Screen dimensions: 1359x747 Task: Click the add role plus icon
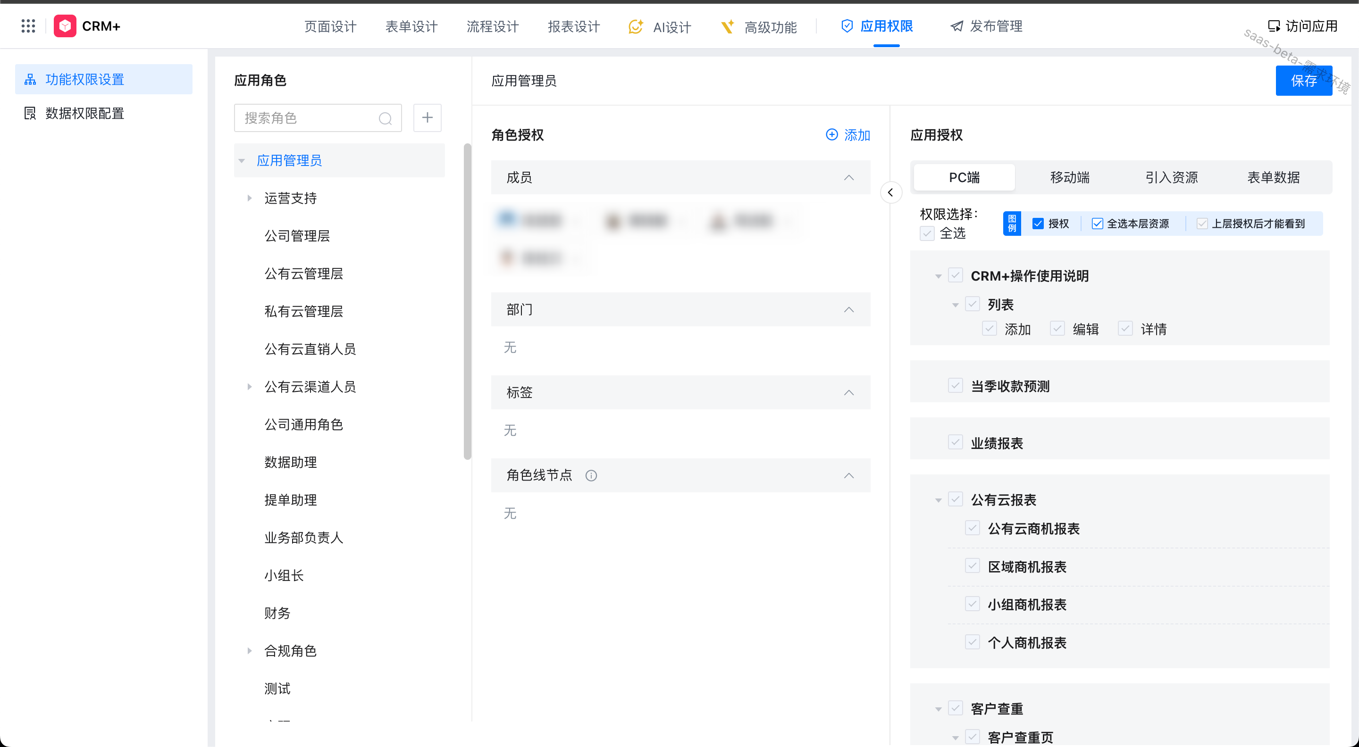427,117
